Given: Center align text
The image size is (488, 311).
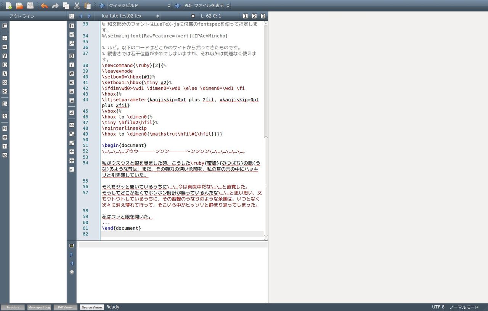Looking at the screenshot, I should [72, 91].
